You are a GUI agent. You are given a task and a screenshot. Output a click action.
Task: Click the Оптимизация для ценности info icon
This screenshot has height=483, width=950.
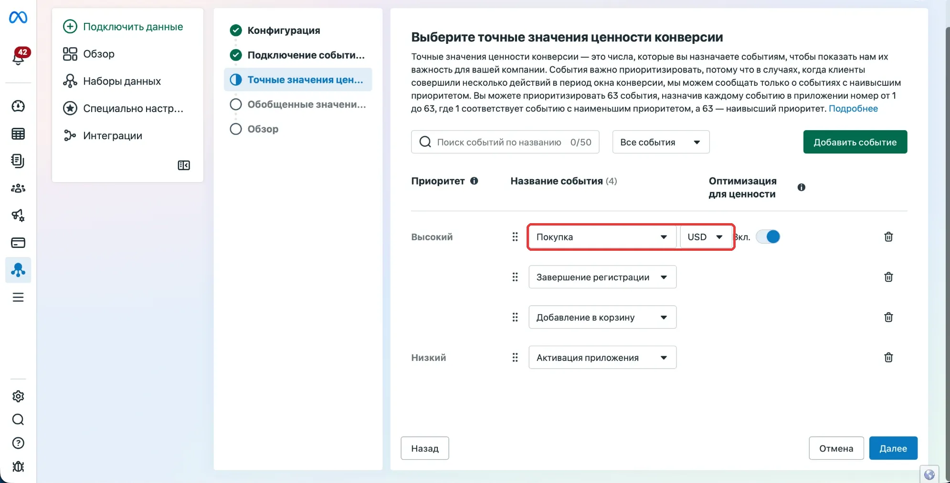pyautogui.click(x=802, y=187)
